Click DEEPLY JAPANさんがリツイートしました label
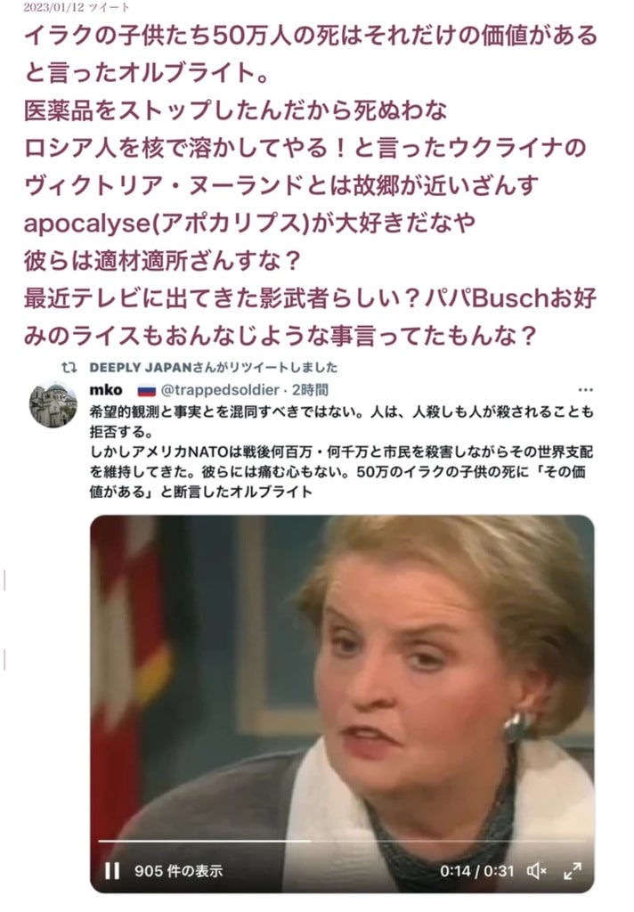This screenshot has height=912, width=634. click(x=214, y=368)
